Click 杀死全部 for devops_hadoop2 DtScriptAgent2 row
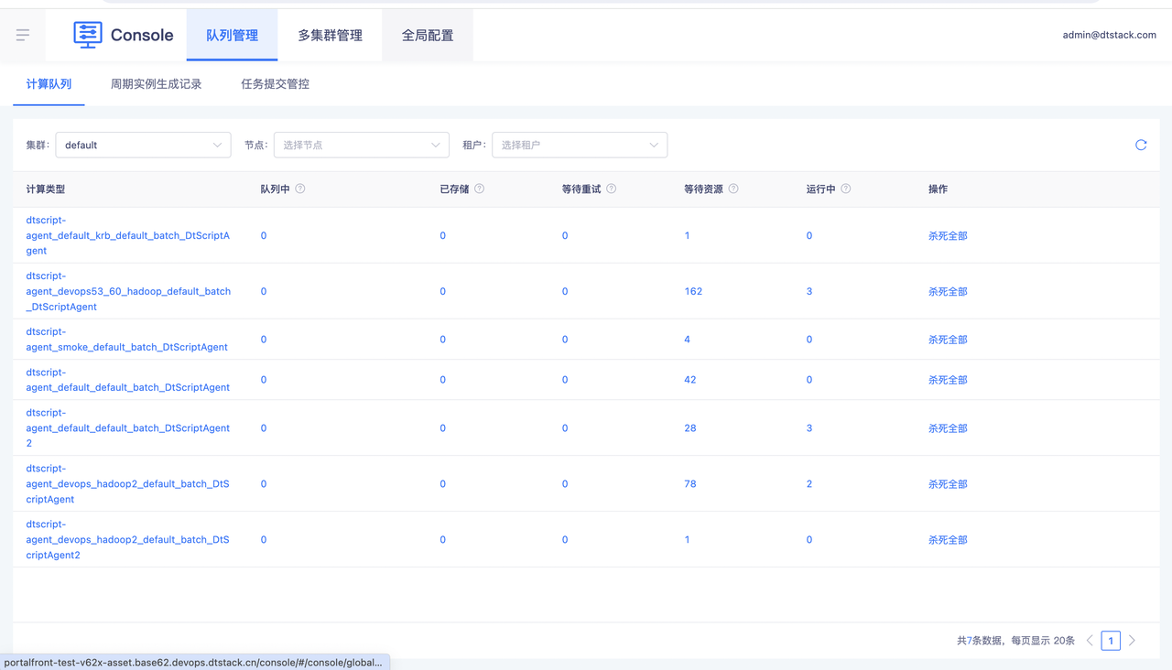 (x=948, y=540)
